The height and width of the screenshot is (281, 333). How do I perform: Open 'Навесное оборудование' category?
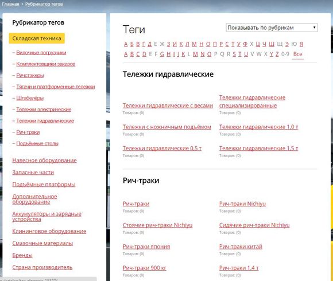pyautogui.click(x=44, y=161)
